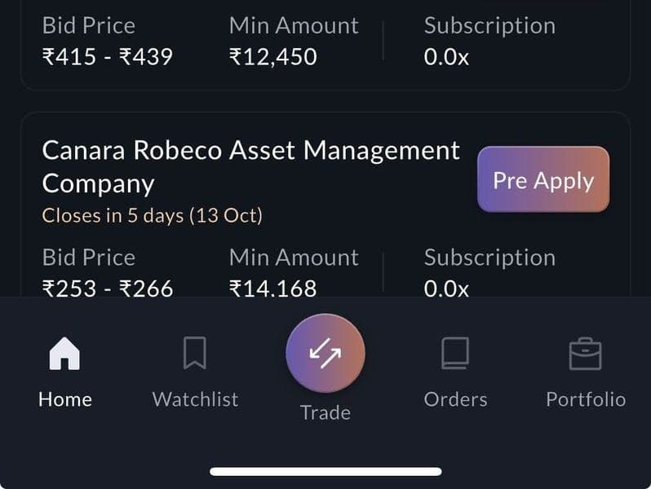The image size is (651, 489).
Task: Click Pre Apply for Canara Robeco IPO
Action: click(x=543, y=179)
